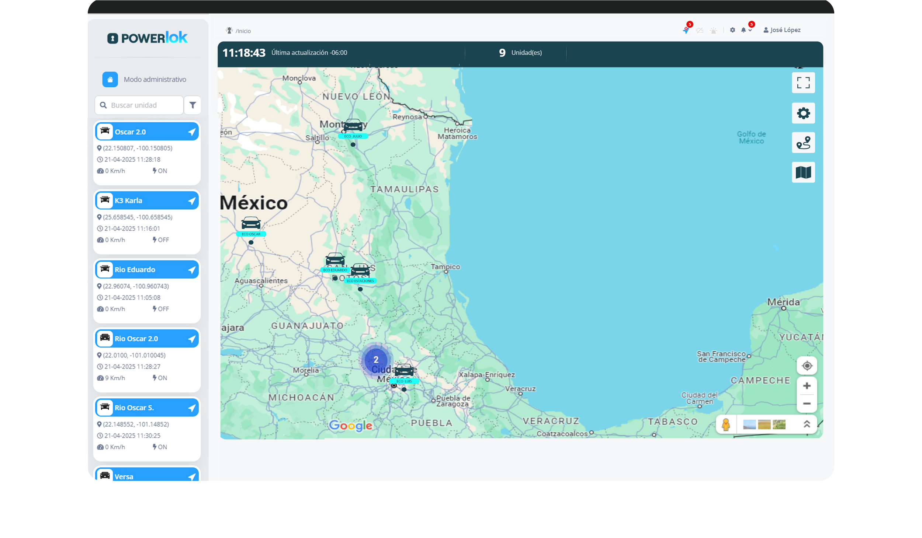This screenshot has width=922, height=538.
Task: Click timestamp 21-04-2025 11:30:25
Action: pyautogui.click(x=132, y=435)
